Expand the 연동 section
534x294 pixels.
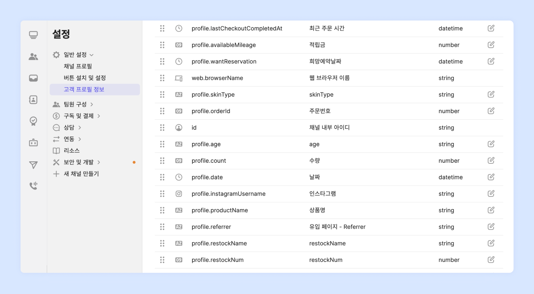79,139
